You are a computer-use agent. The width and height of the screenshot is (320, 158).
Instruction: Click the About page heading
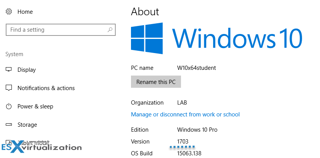point(145,11)
